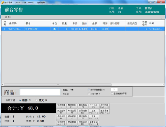Select the 企业经济学 row in the table
166x127 pixels.
tap(83, 29)
